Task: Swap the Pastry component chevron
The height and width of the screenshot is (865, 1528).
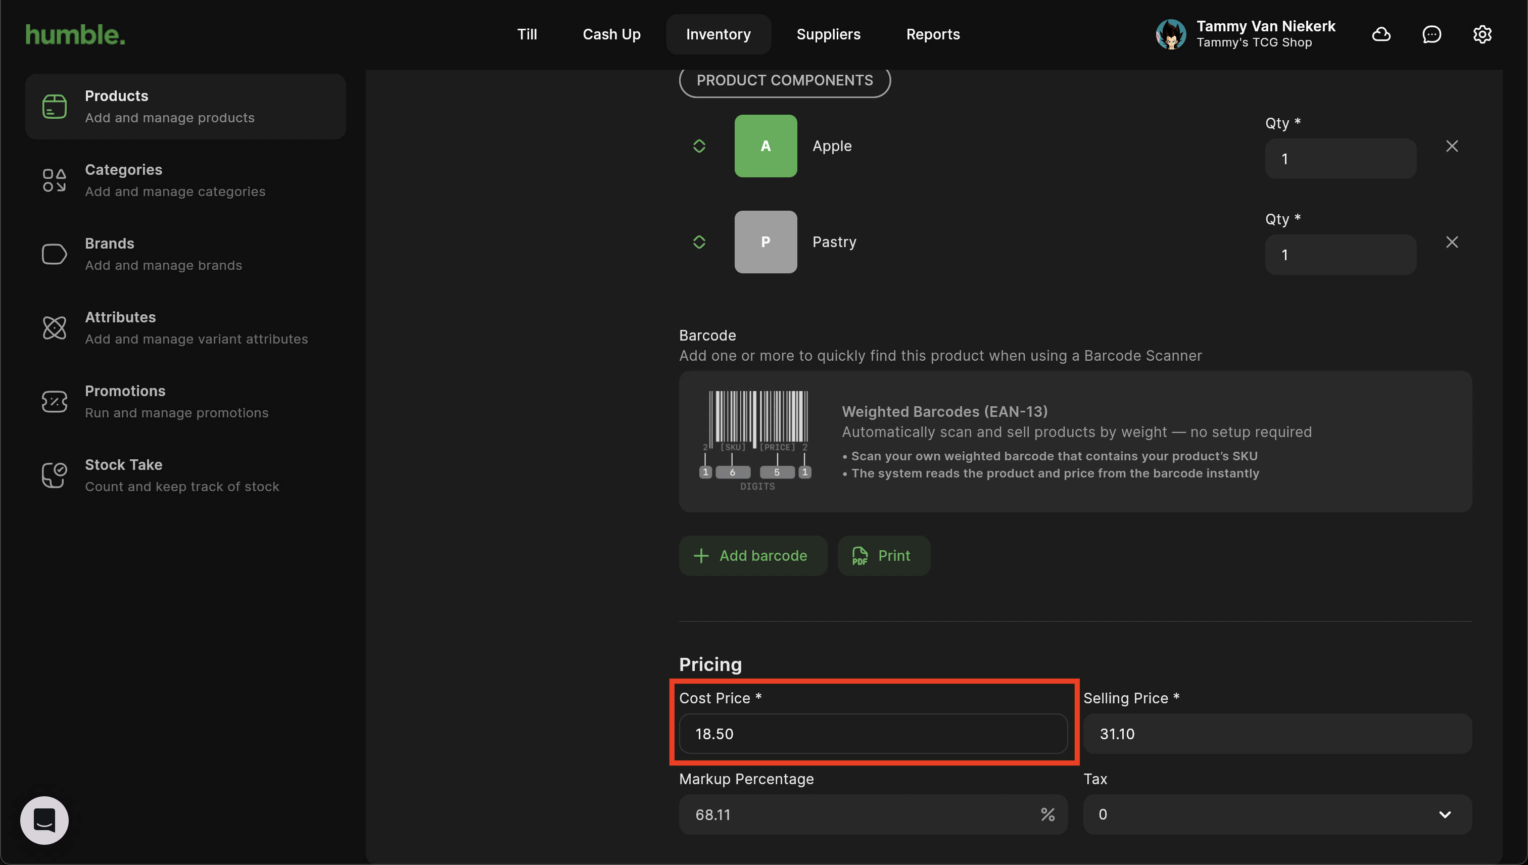Action: [x=699, y=243]
